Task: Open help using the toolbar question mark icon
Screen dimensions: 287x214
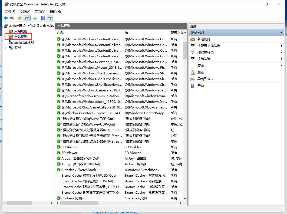Action: pos(43,18)
